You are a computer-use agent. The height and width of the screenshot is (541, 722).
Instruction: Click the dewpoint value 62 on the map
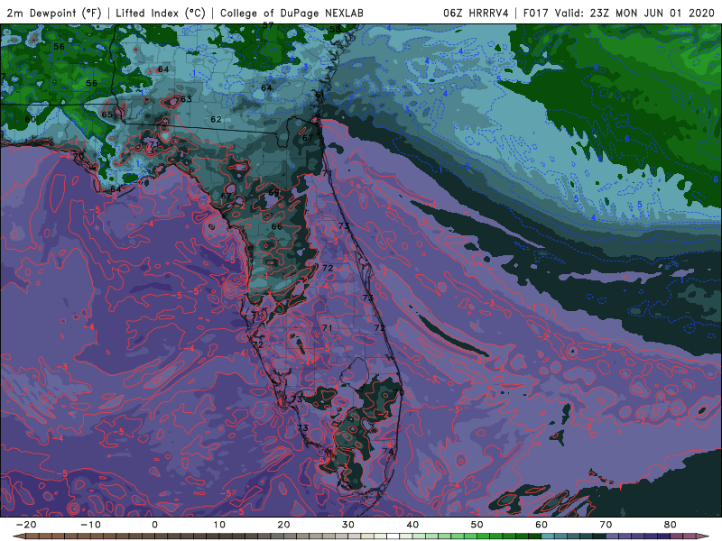tap(216, 119)
